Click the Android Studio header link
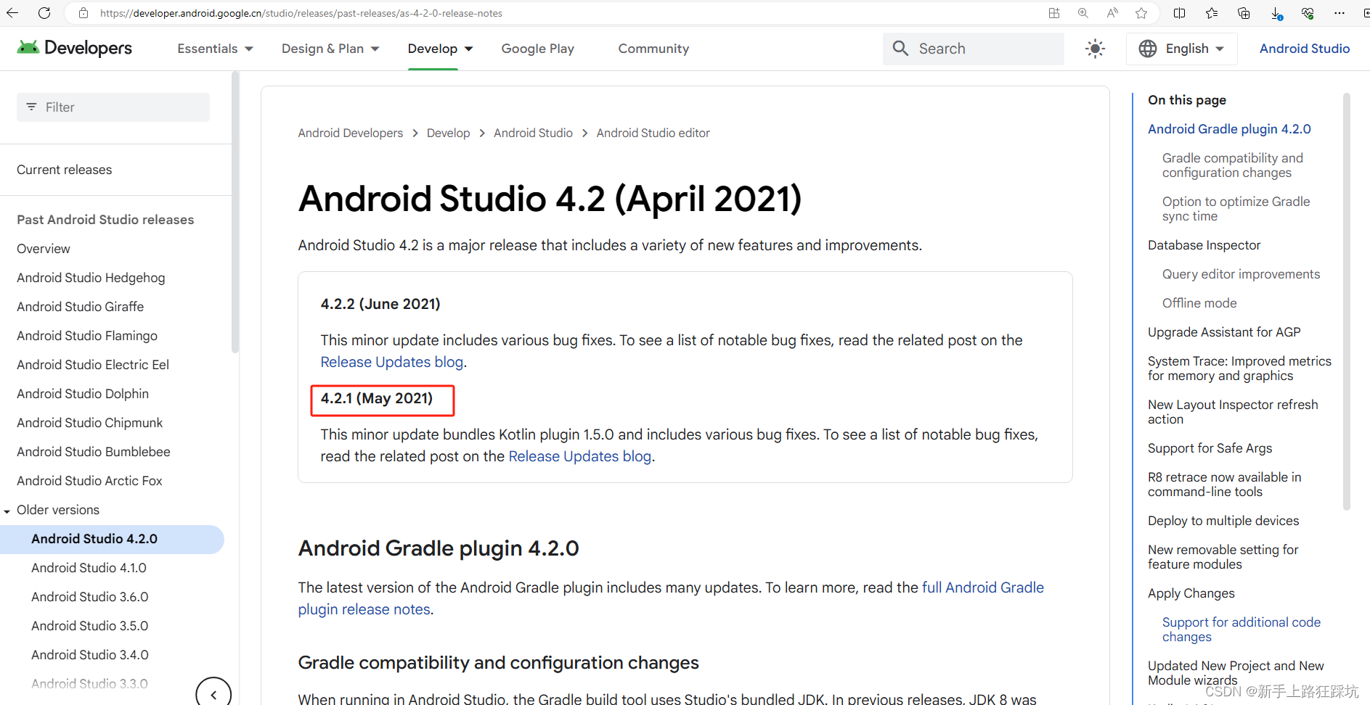This screenshot has height=705, width=1370. point(1305,49)
